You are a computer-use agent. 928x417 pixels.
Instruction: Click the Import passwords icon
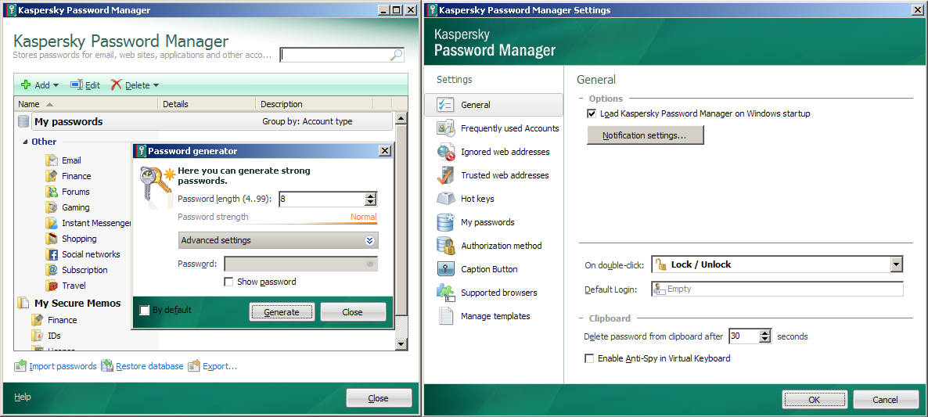(x=20, y=366)
